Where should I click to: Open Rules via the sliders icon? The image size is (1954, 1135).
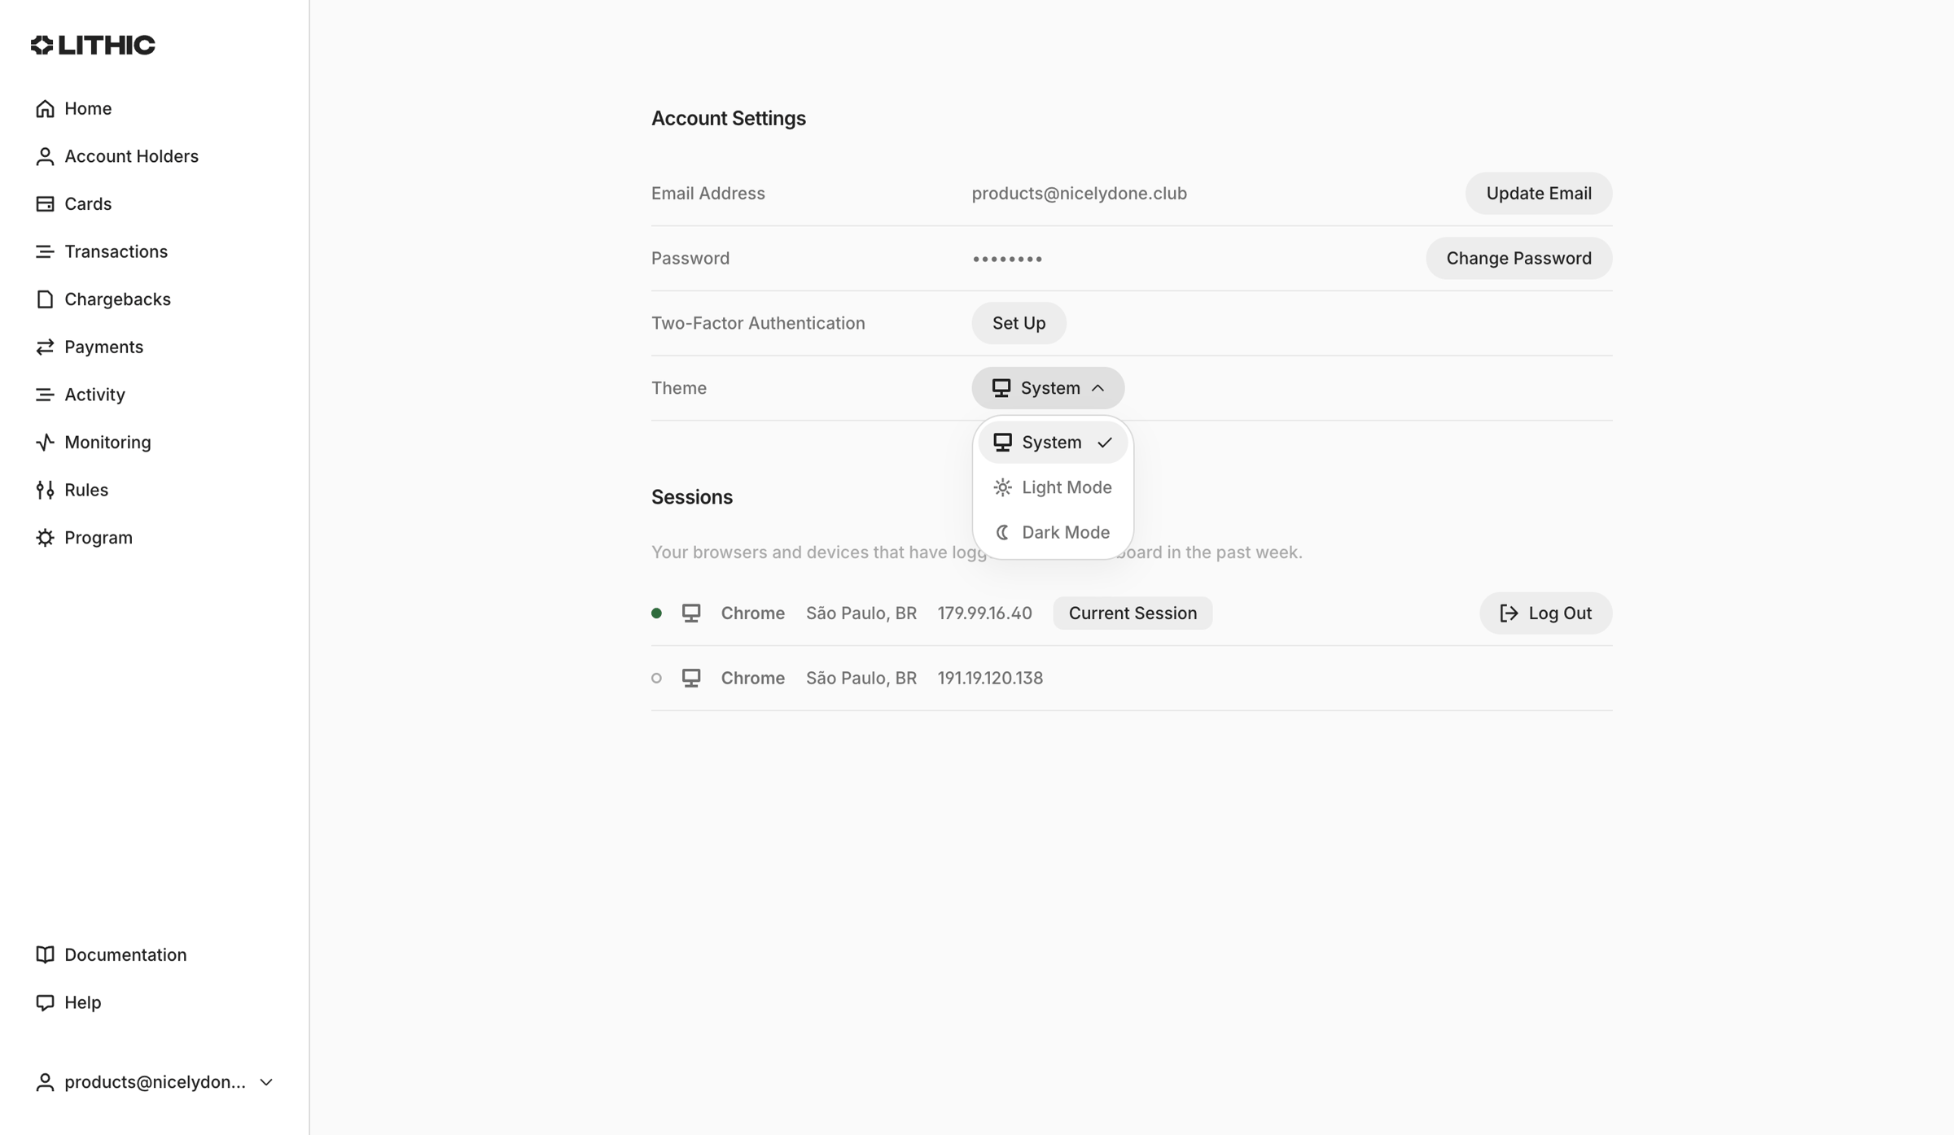tap(45, 490)
